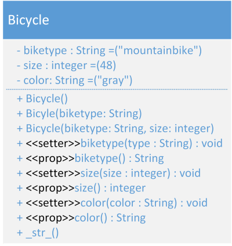232x246 pixels.
Task: Select the setter color(color : String) method
Action: coord(112,203)
